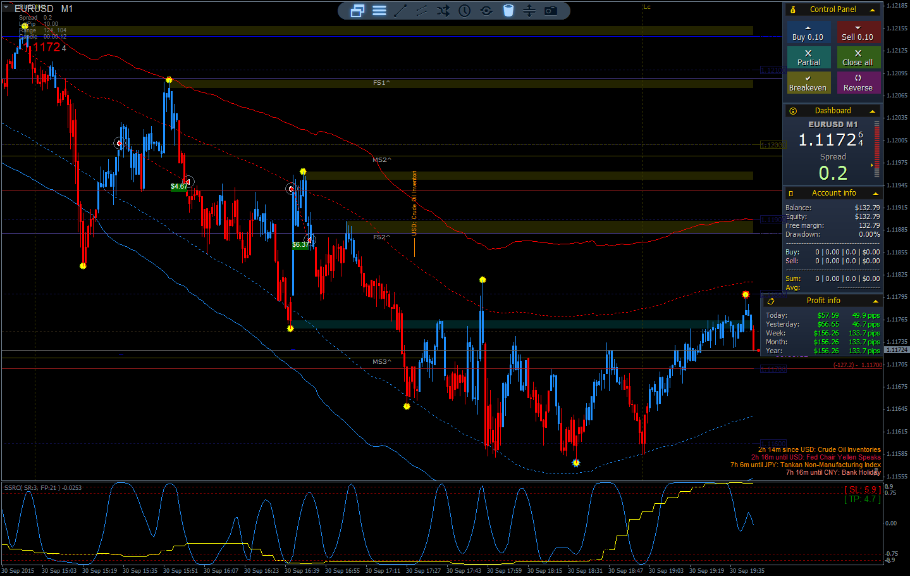Viewport: 910px width, 576px height.
Task: Click the Partial close button
Action: [x=808, y=58]
